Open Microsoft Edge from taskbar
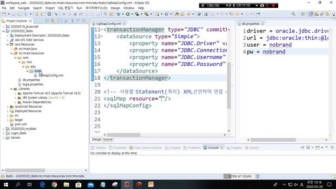The image size is (336, 189). [43, 184]
